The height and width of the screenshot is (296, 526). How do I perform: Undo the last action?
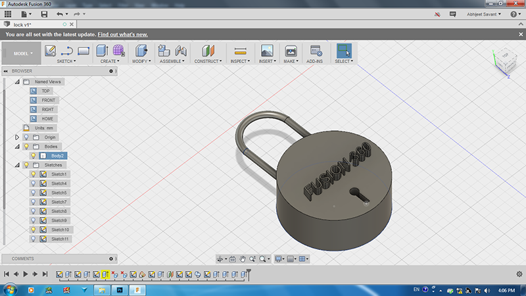[x=60, y=14]
